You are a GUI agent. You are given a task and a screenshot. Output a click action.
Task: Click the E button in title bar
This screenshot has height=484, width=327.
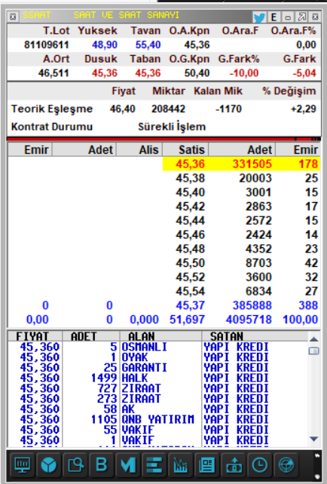pos(274,17)
